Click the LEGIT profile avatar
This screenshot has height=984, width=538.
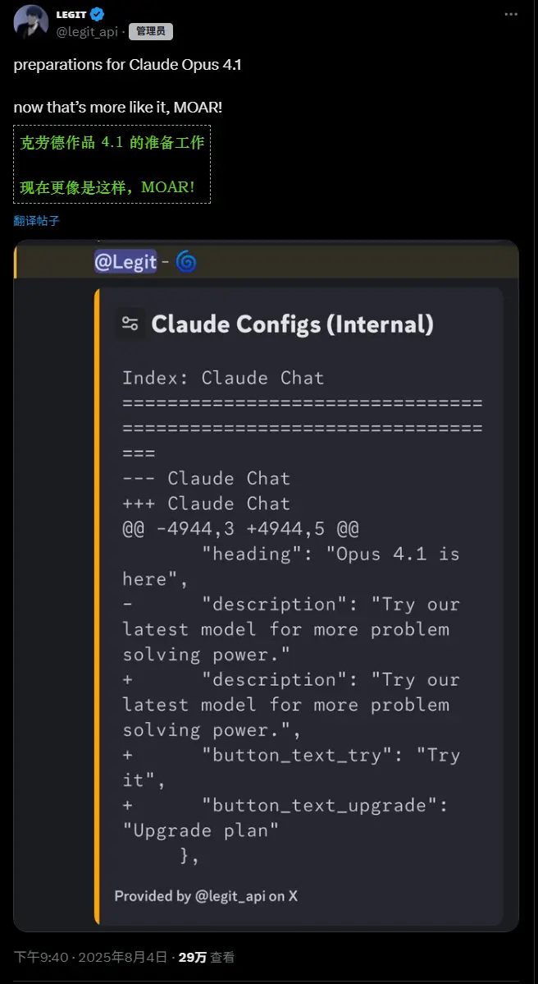point(30,21)
